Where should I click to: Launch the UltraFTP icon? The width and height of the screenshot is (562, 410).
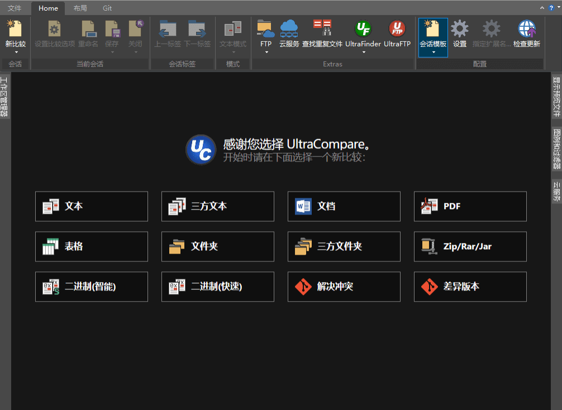pyautogui.click(x=397, y=28)
